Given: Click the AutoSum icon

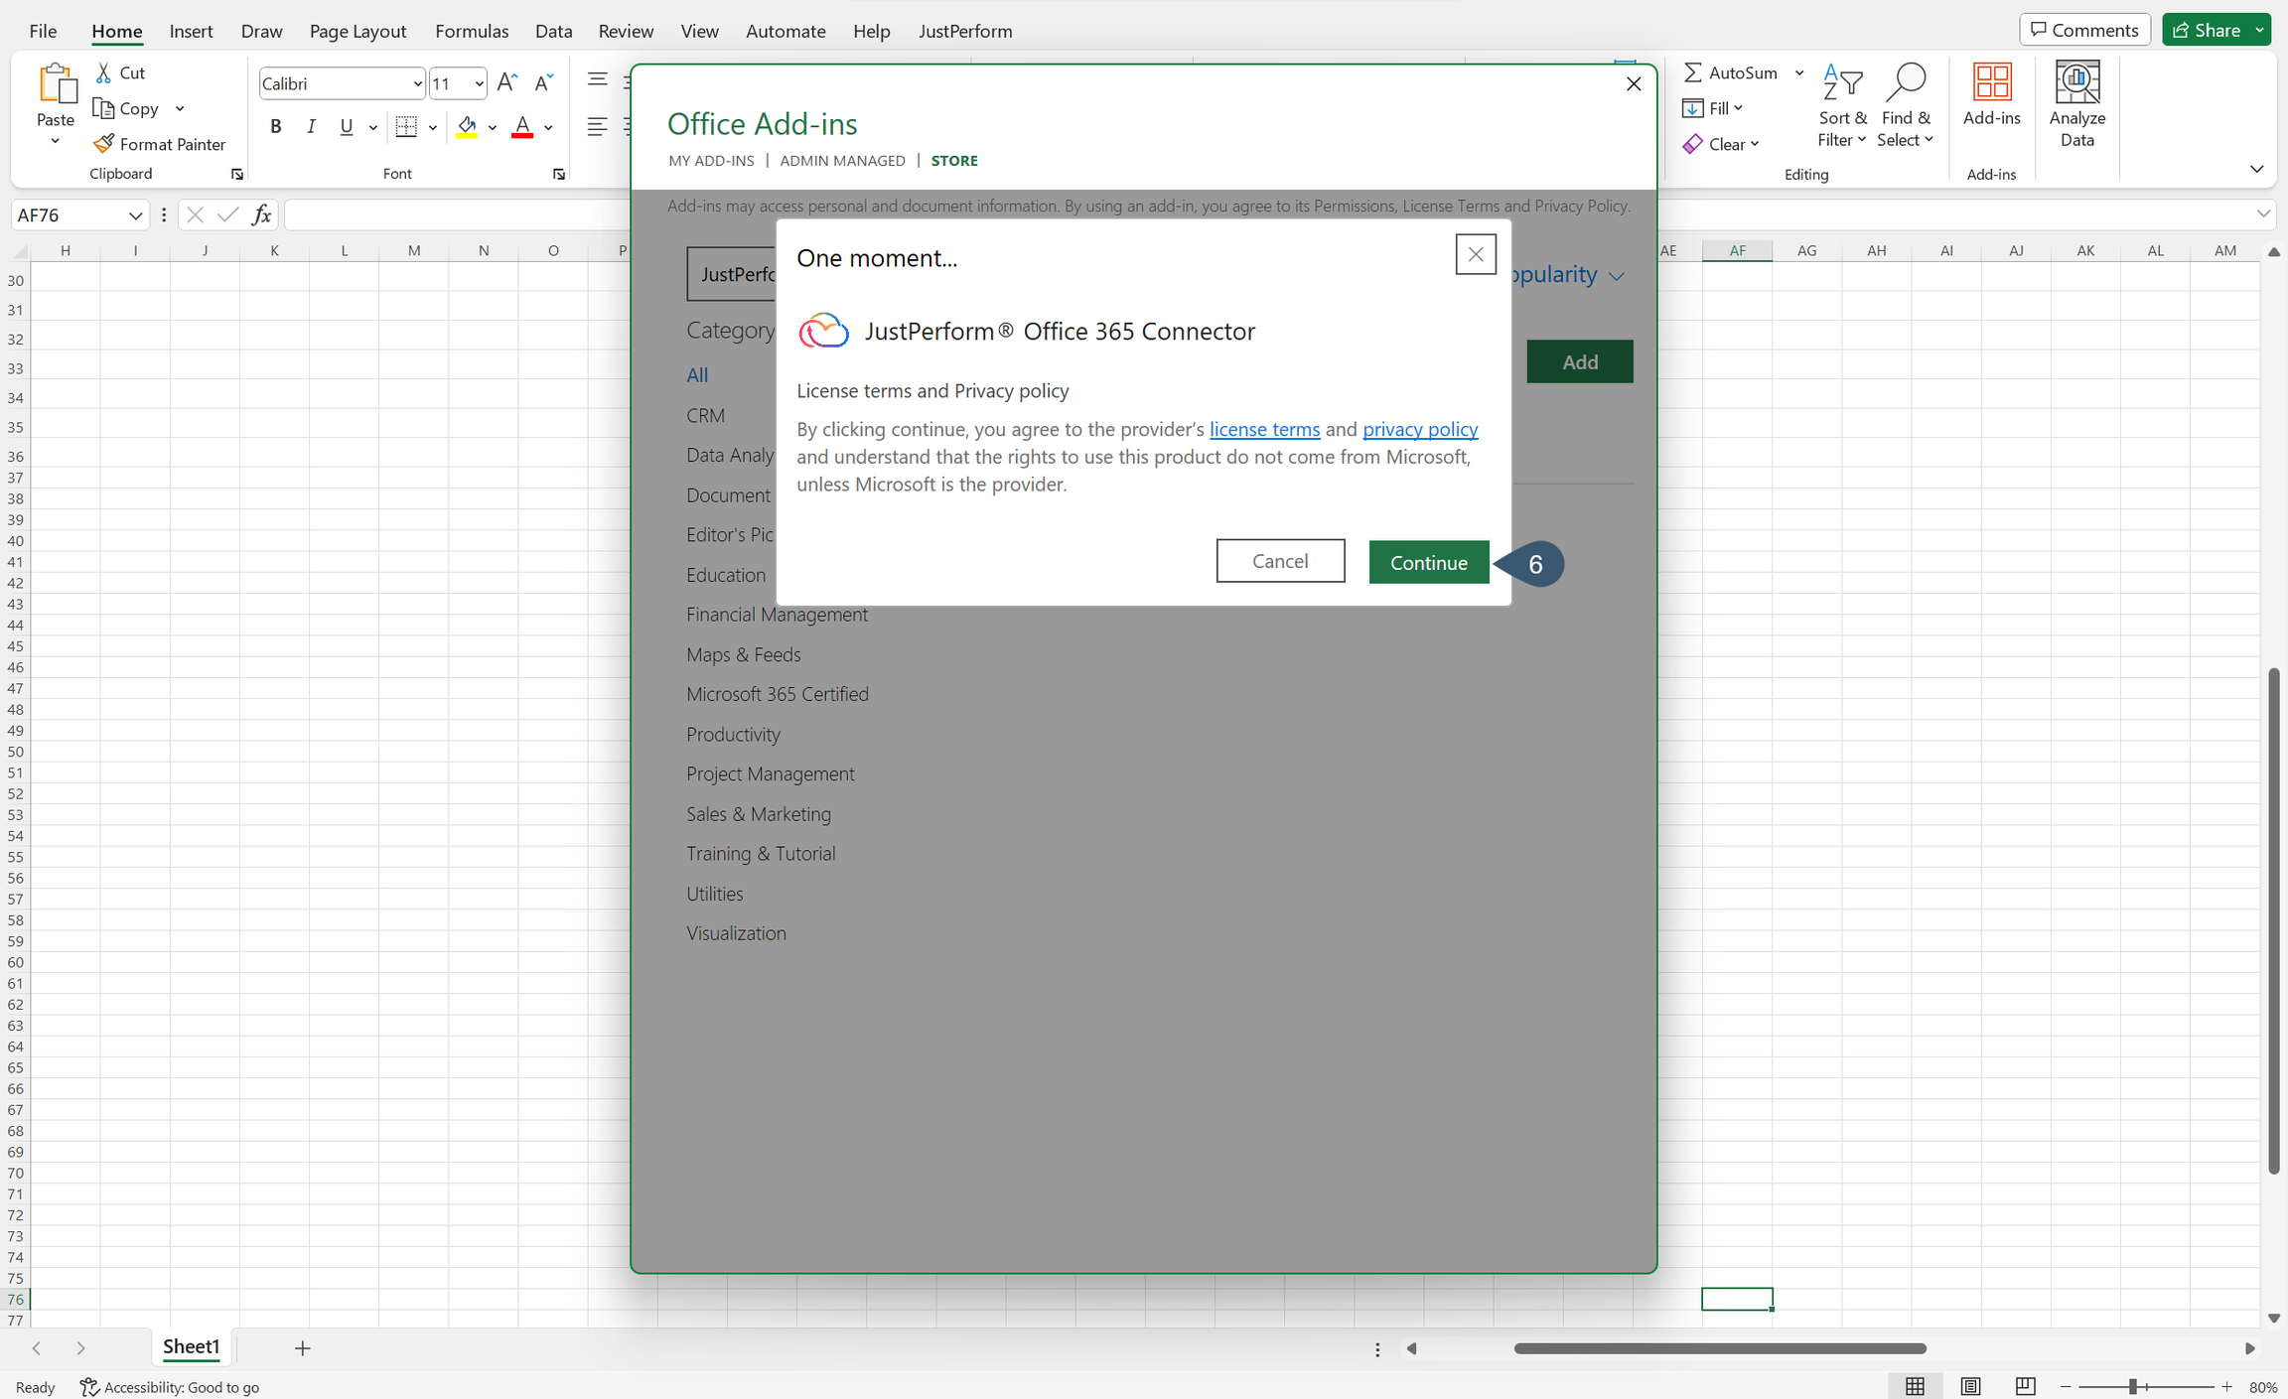Looking at the screenshot, I should pyautogui.click(x=1694, y=71).
